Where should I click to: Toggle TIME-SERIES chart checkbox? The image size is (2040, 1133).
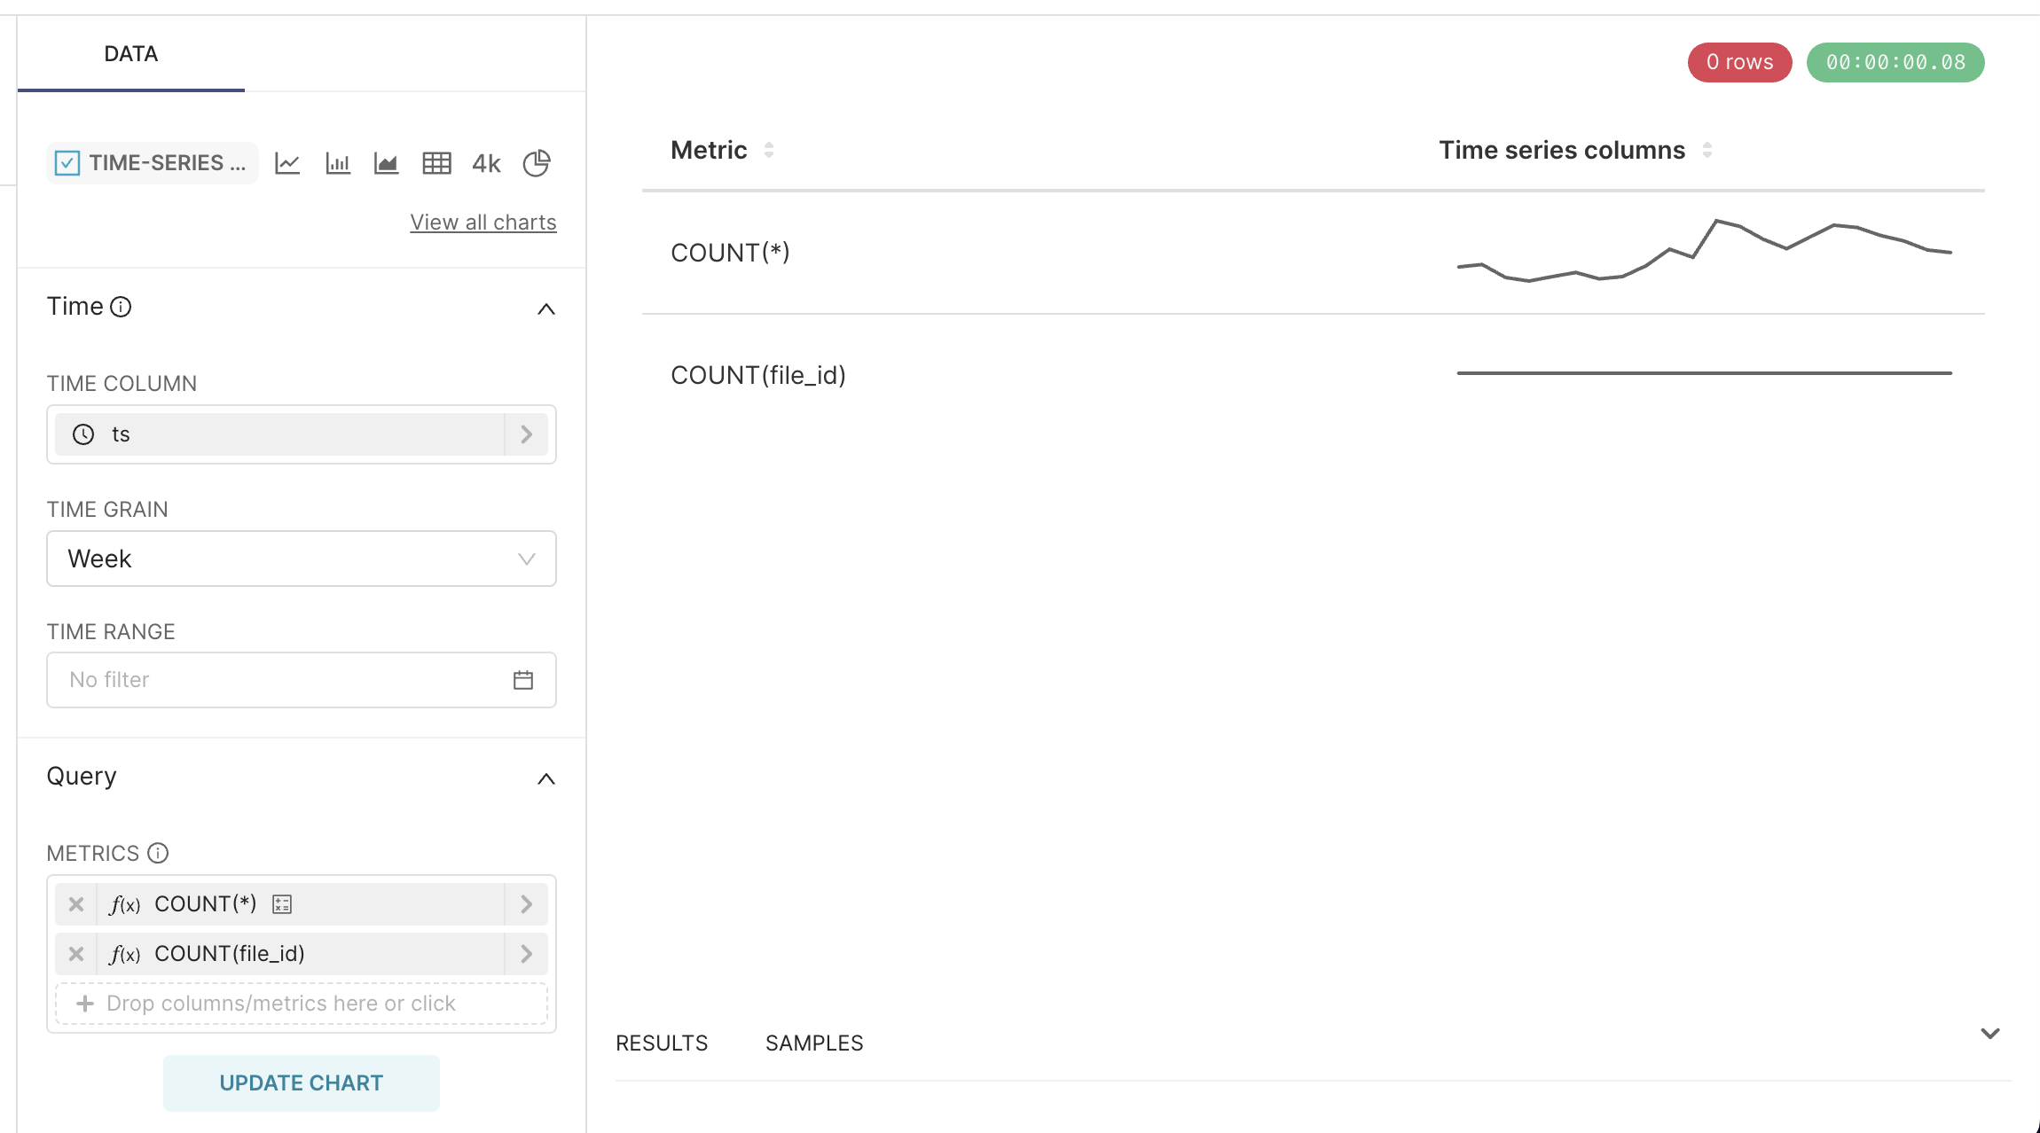pos(66,163)
